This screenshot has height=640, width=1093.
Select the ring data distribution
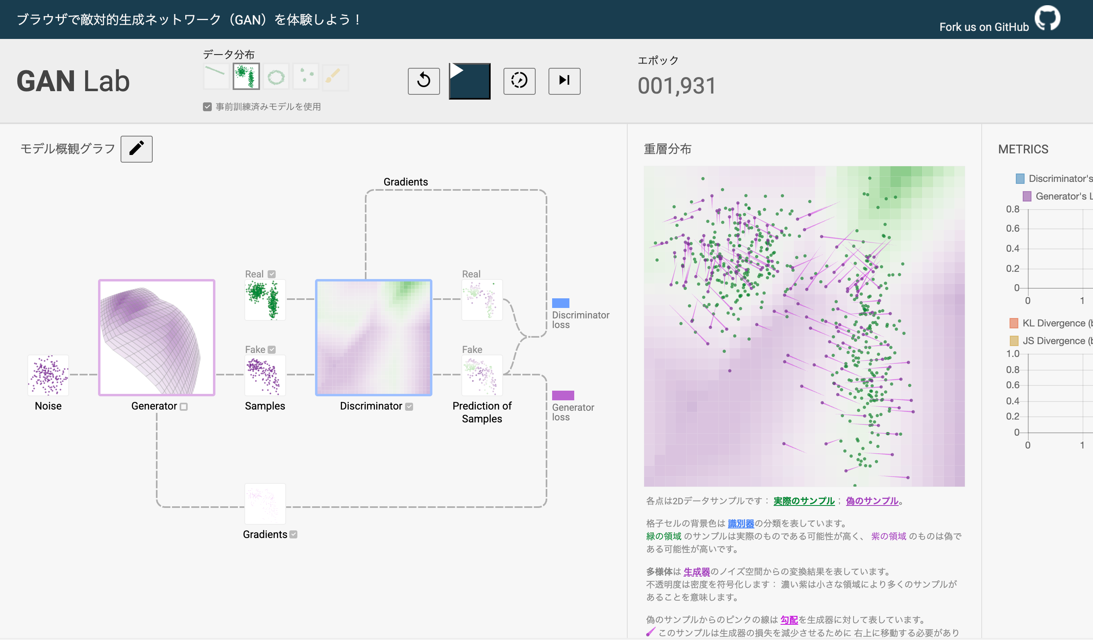click(x=276, y=77)
